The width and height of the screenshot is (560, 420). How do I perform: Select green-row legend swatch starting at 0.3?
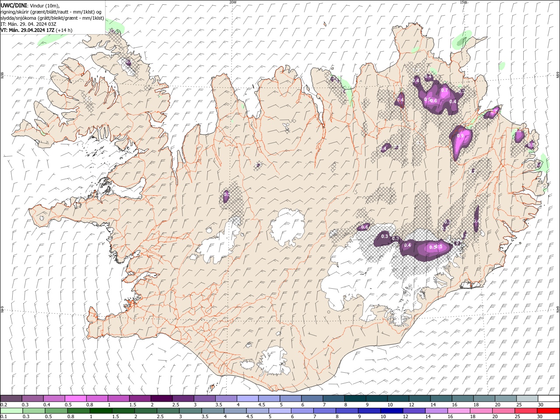pos(34,411)
